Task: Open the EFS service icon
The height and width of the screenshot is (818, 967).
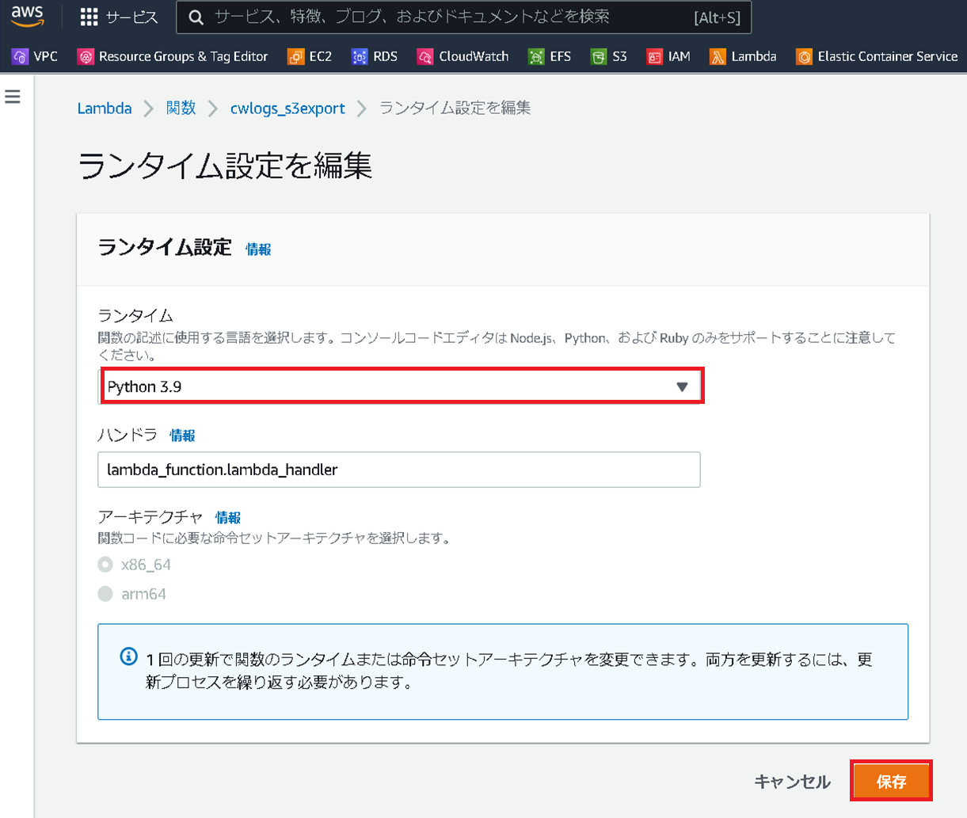Action: pos(549,56)
